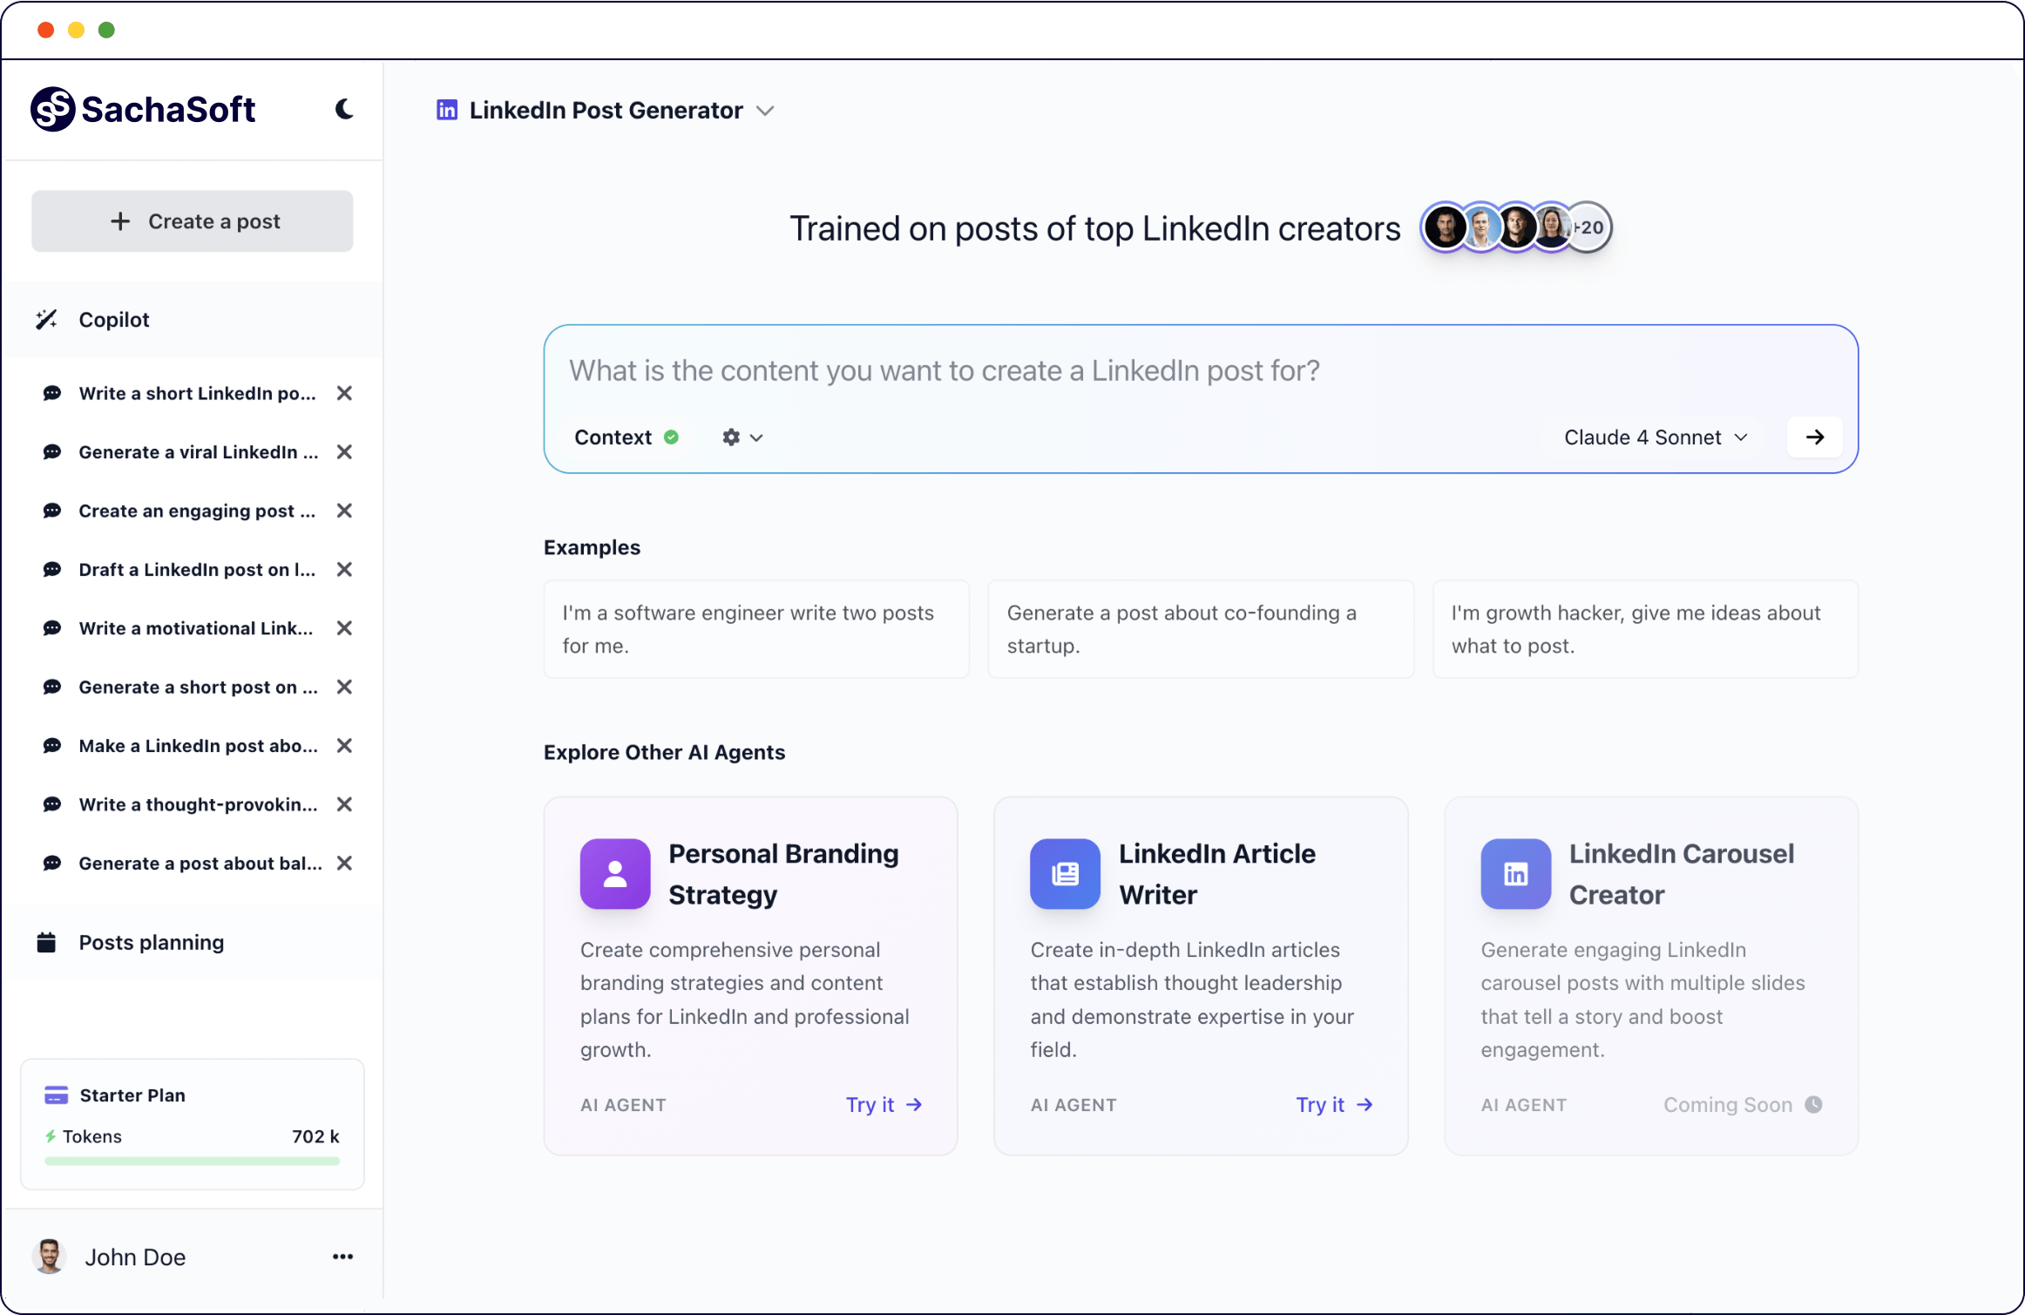
Task: Toggle dark mode with the moon icon
Action: point(344,109)
